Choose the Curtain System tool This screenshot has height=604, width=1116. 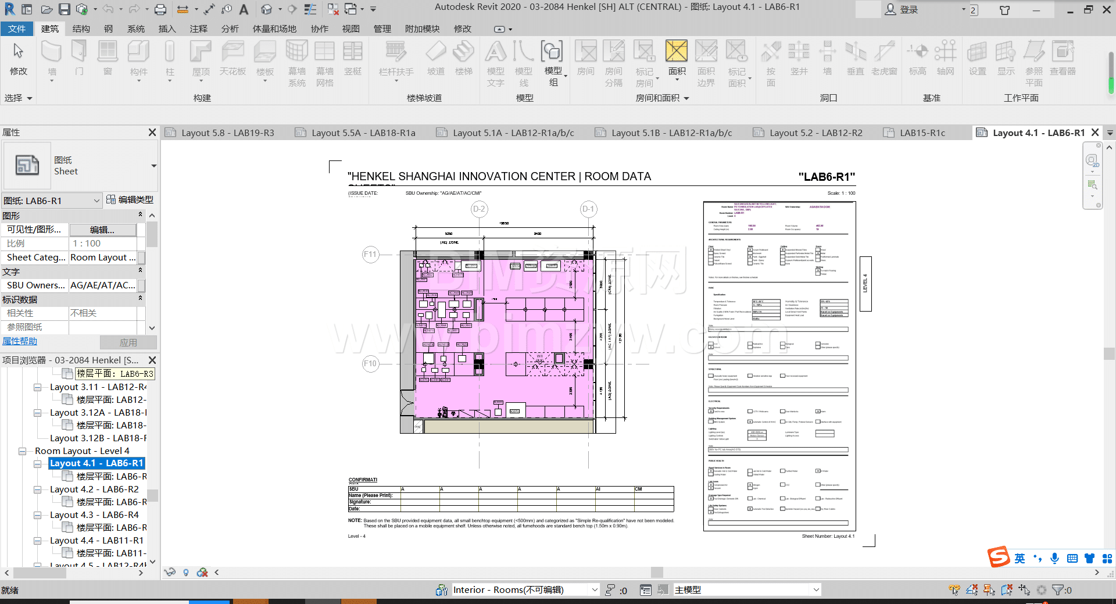point(297,64)
